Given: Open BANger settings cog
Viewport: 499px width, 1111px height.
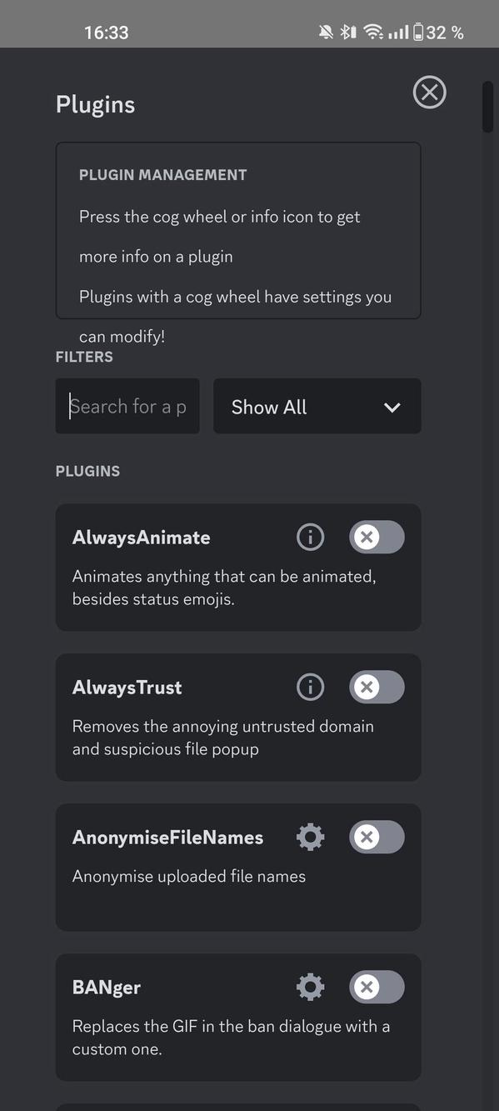Looking at the screenshot, I should [x=310, y=987].
